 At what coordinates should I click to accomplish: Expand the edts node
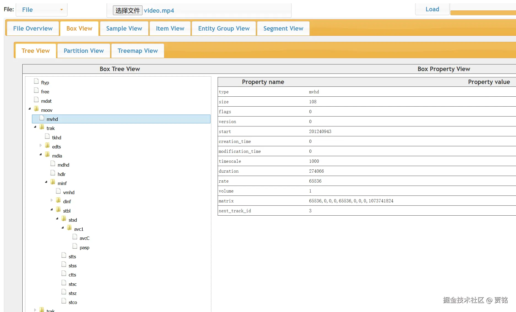[x=41, y=145]
